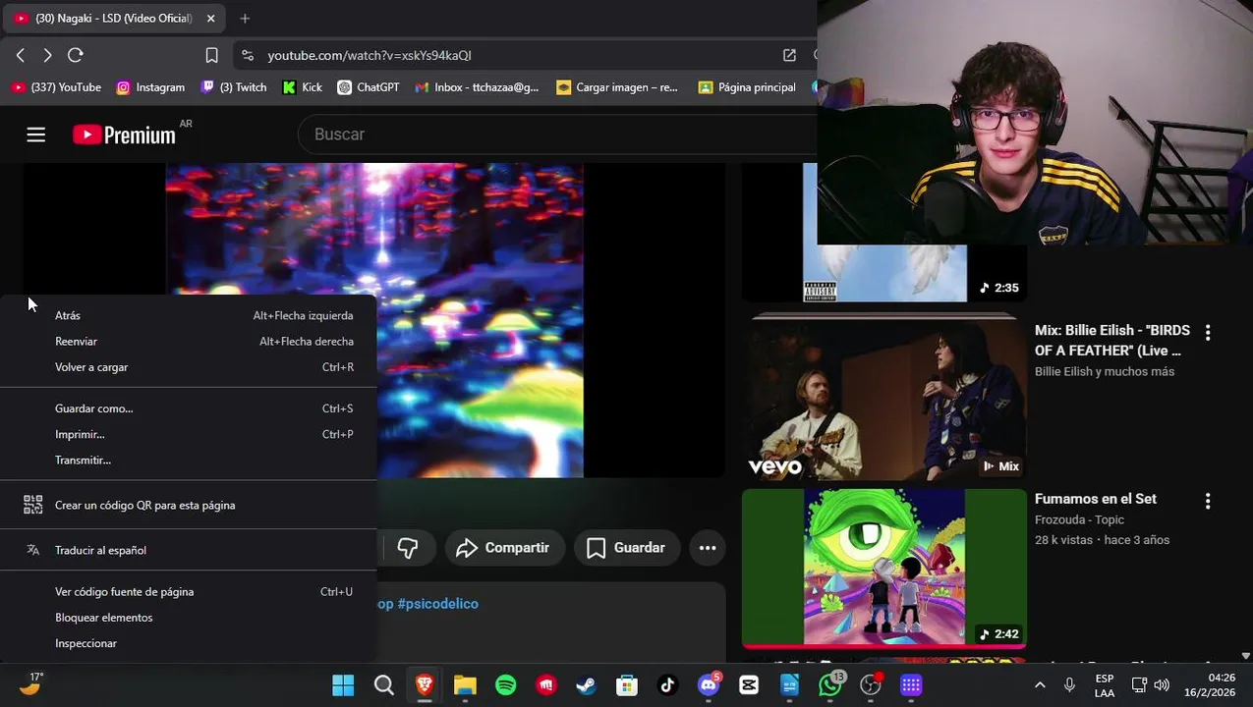The width and height of the screenshot is (1253, 707).
Task: Open Spotify from taskbar
Action: (506, 685)
